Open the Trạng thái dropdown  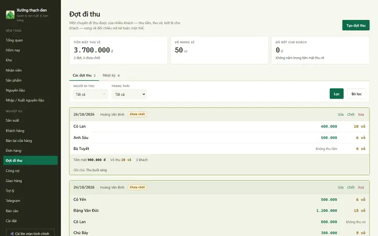click(129, 94)
